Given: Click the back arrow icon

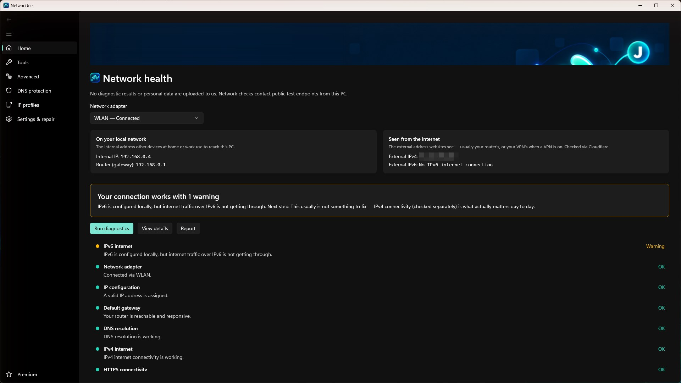Looking at the screenshot, I should click(9, 20).
